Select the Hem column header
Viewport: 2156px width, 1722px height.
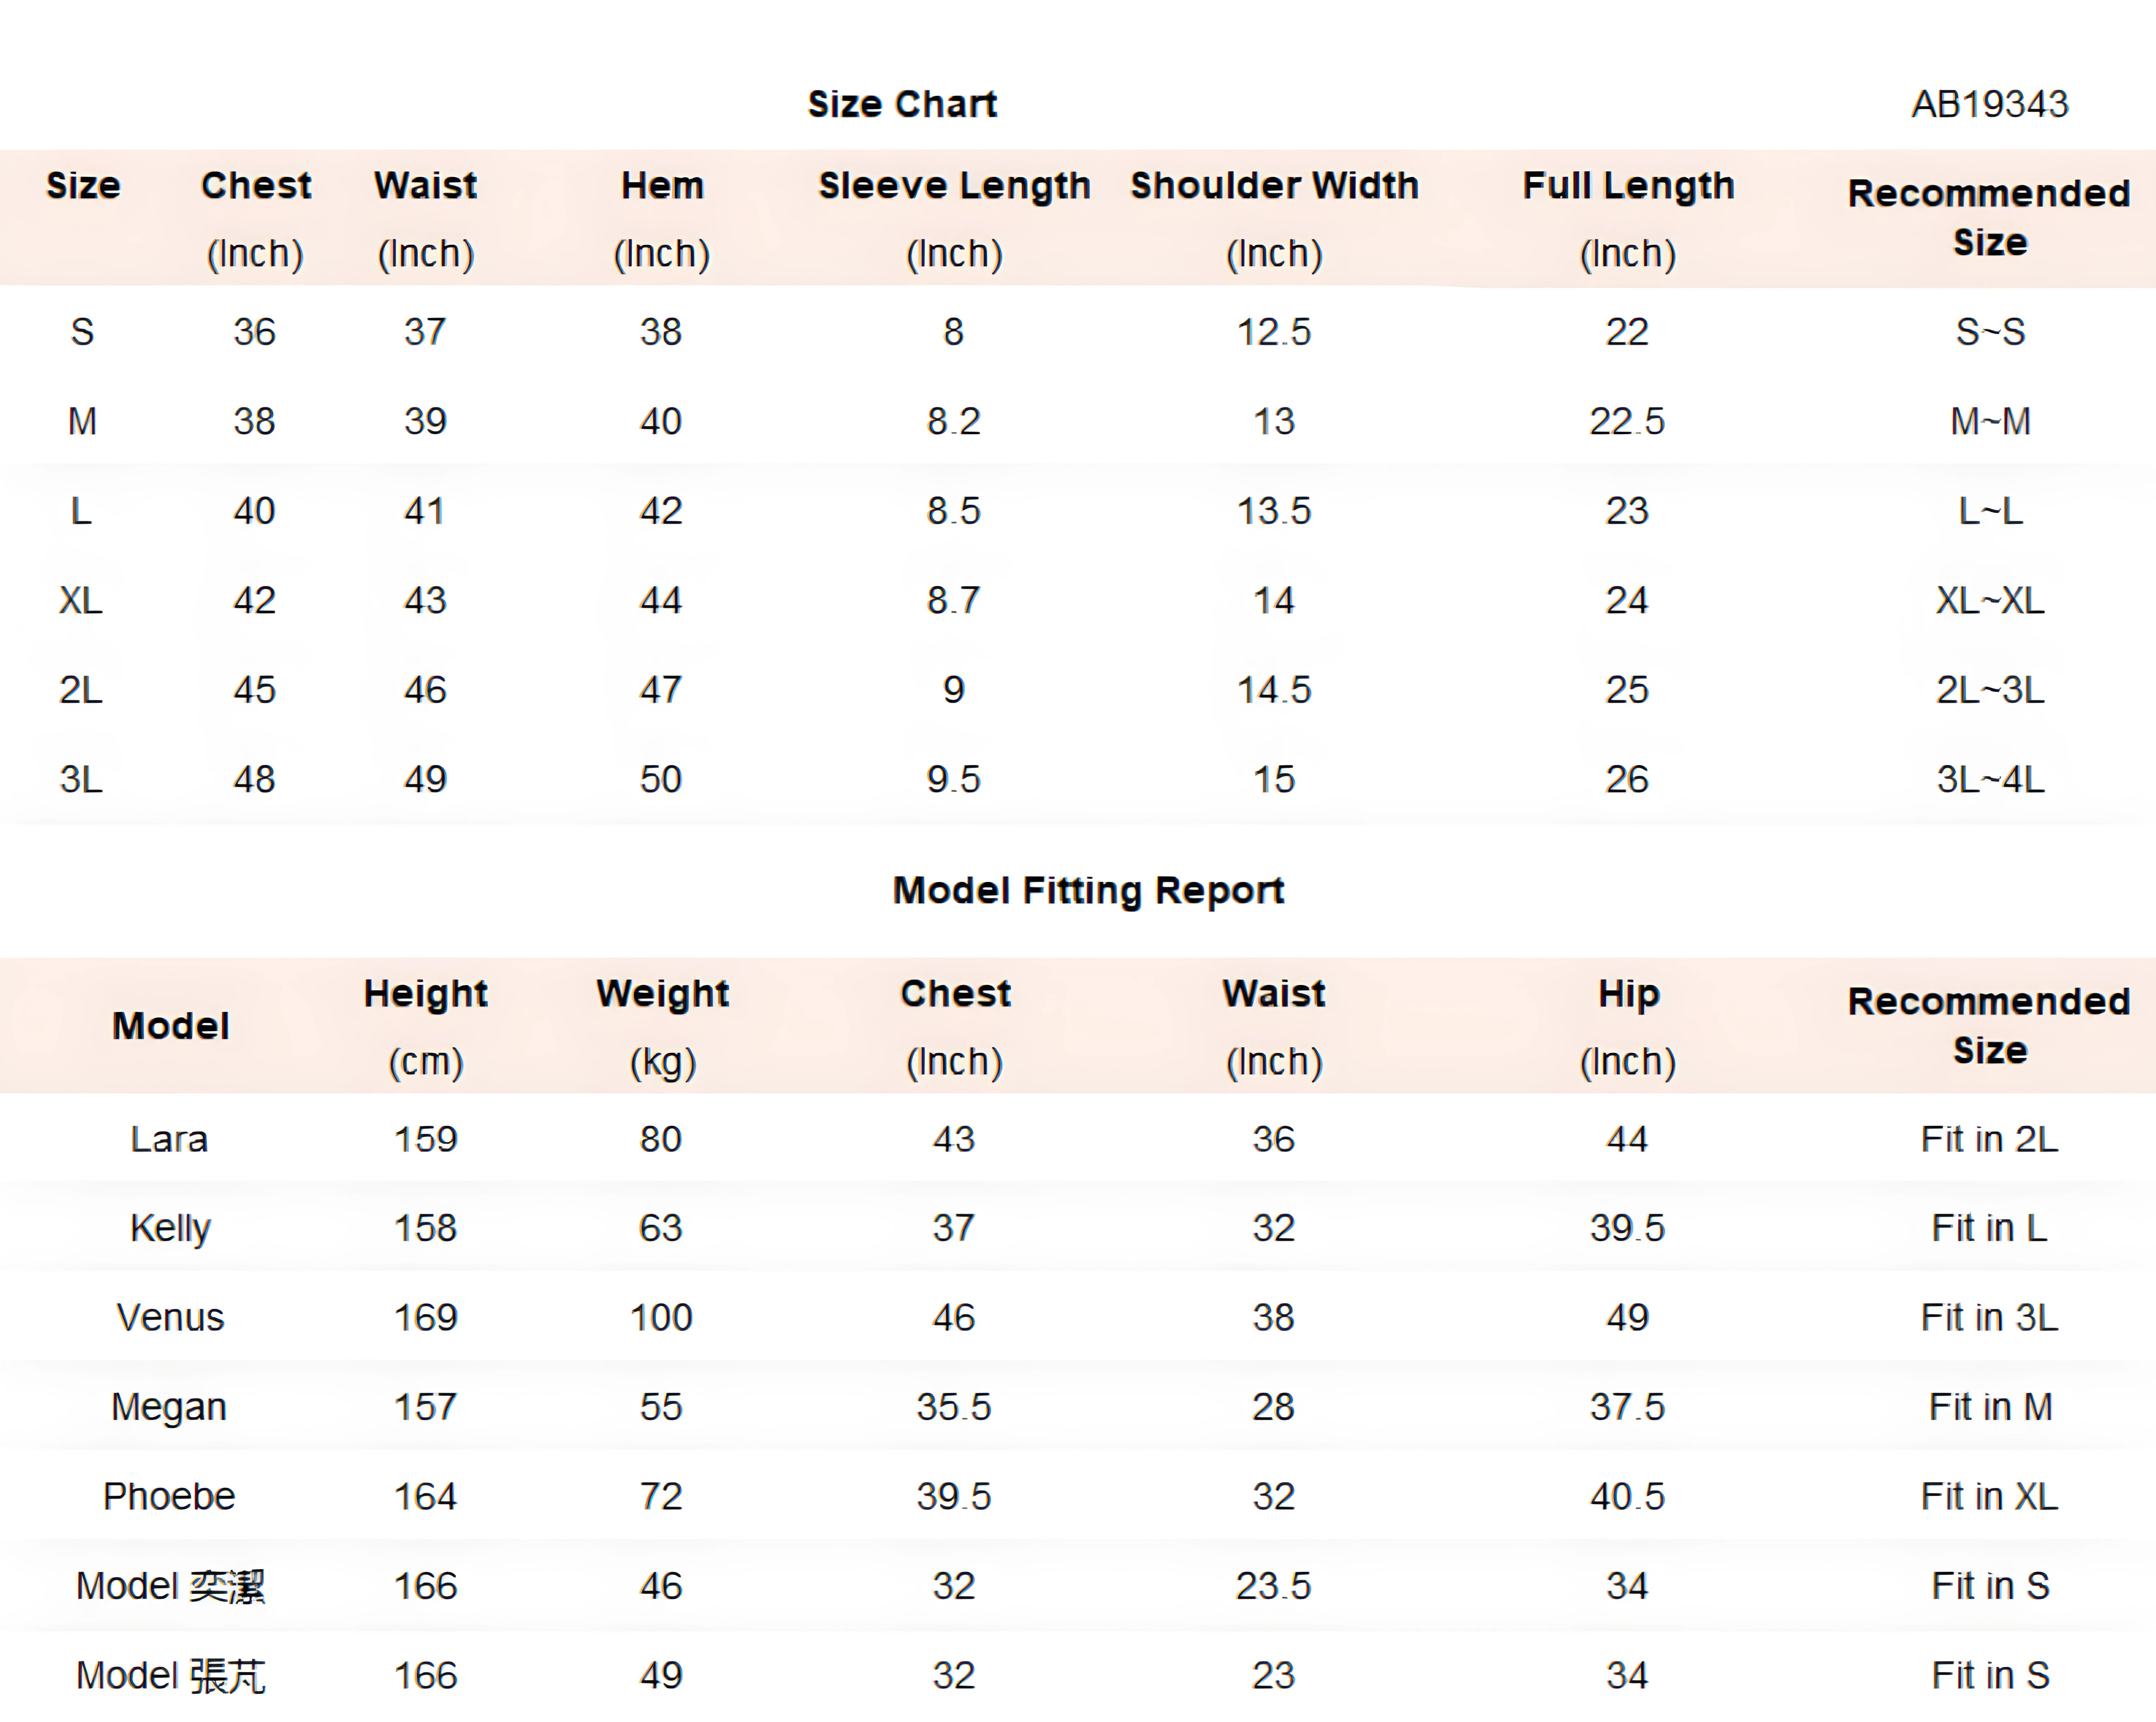662,186
